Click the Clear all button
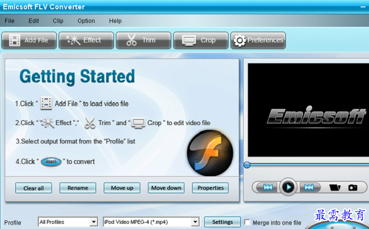369x229 pixels. pyautogui.click(x=34, y=188)
